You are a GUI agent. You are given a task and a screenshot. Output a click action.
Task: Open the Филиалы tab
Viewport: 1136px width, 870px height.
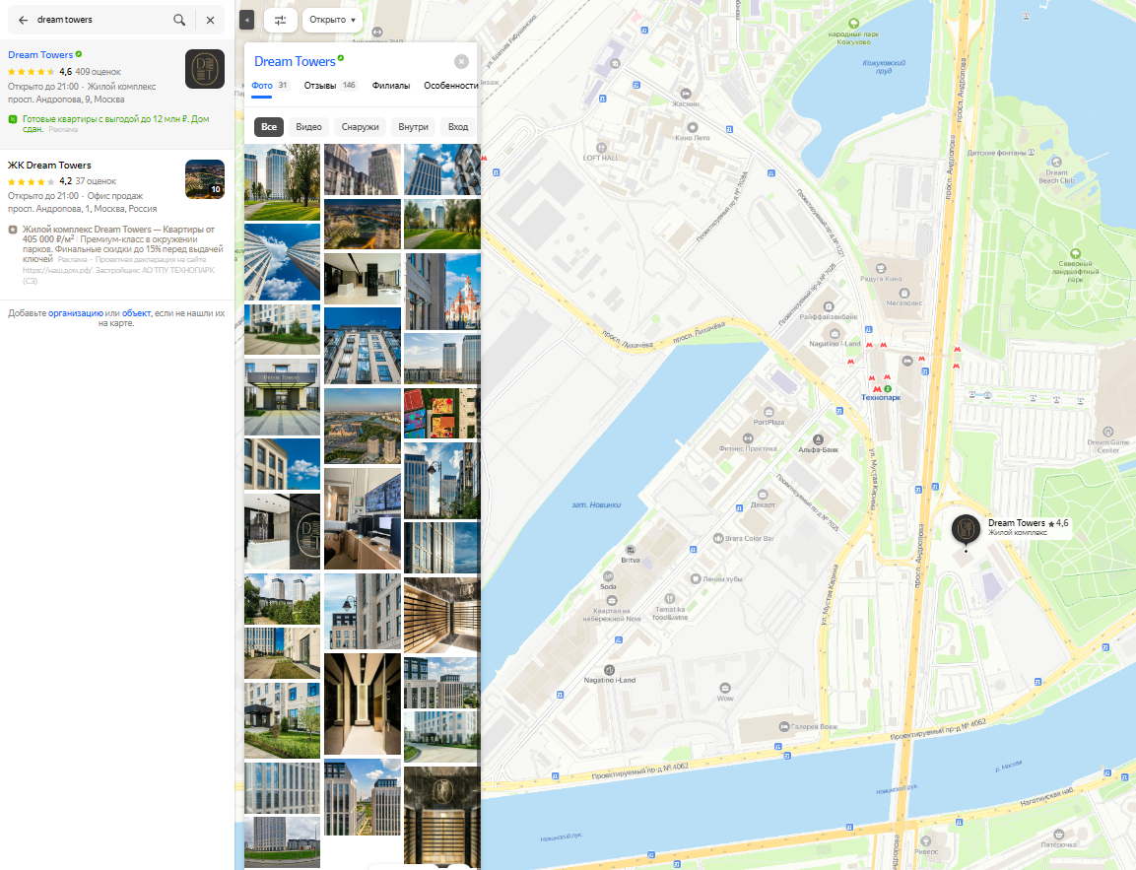click(x=391, y=86)
